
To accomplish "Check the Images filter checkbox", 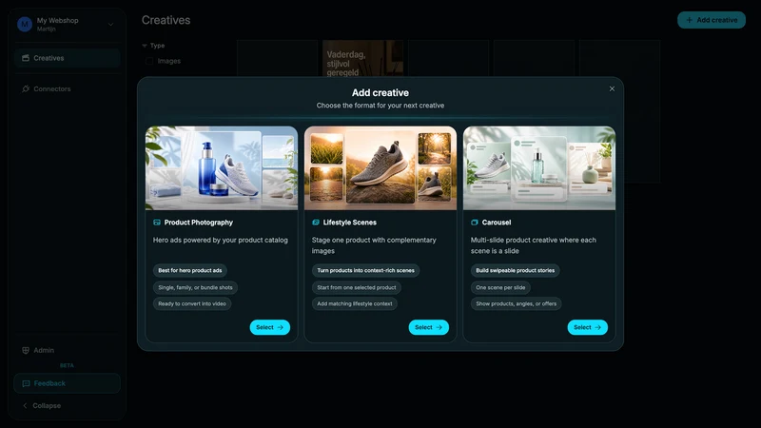I will 149,61.
